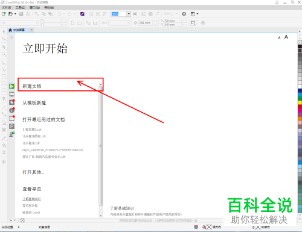
Task: Expand the open-file dropdown arrow
Action: 15,14
